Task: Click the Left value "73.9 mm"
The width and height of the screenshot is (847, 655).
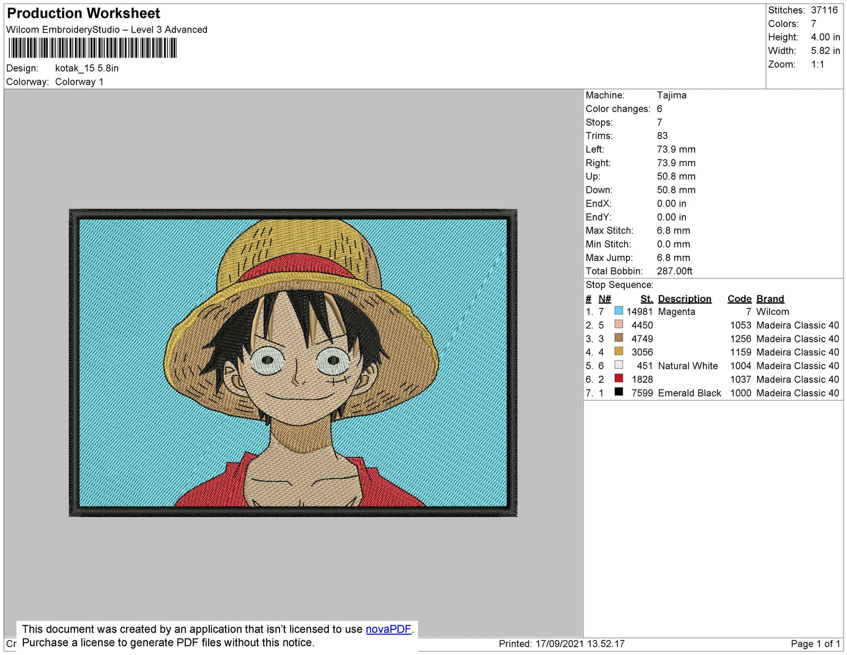Action: 676,150
